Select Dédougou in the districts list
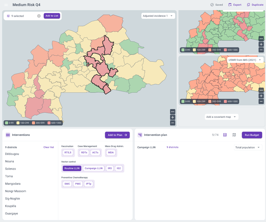Viewport: 266px width, 222px height. 11,154
